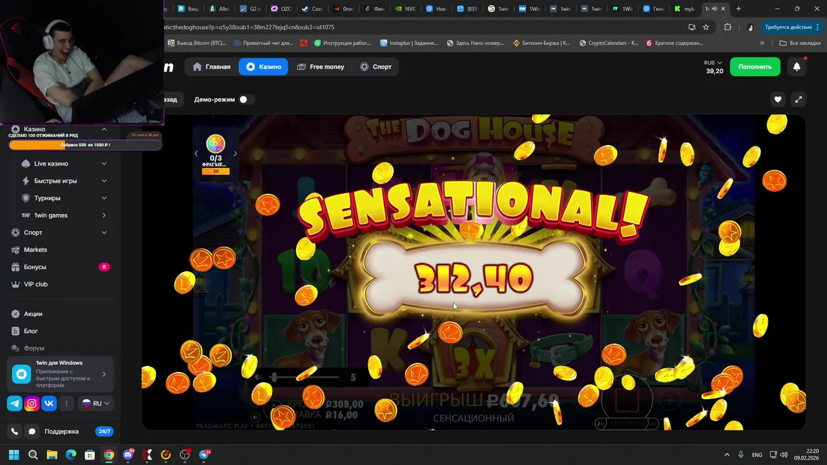Bookmark page with the star icon

706,27
